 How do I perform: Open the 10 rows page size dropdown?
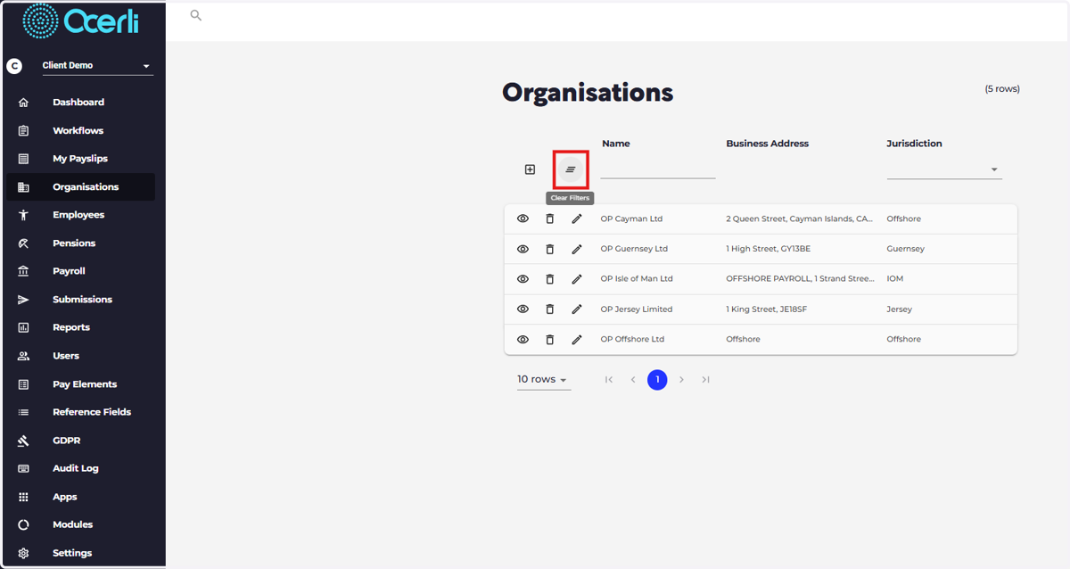(543, 380)
